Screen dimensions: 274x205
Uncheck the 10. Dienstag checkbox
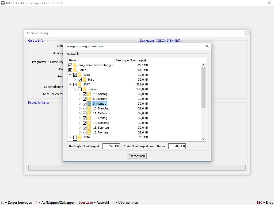pos(85,108)
